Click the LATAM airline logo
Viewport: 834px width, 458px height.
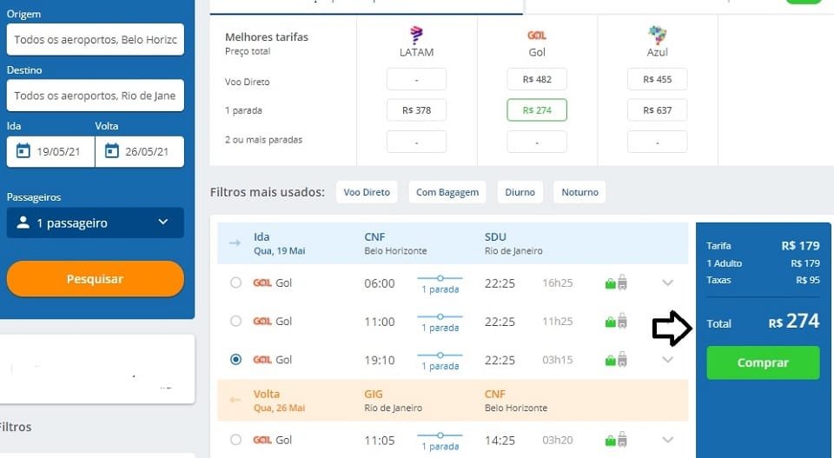pos(416,35)
